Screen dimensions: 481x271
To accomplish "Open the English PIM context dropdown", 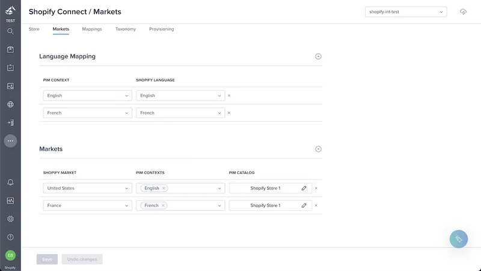I will point(87,96).
